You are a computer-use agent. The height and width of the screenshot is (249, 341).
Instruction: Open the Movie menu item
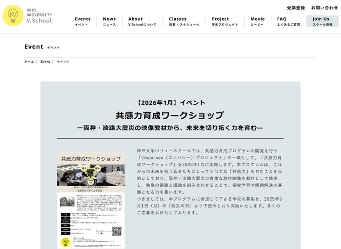coord(257,21)
